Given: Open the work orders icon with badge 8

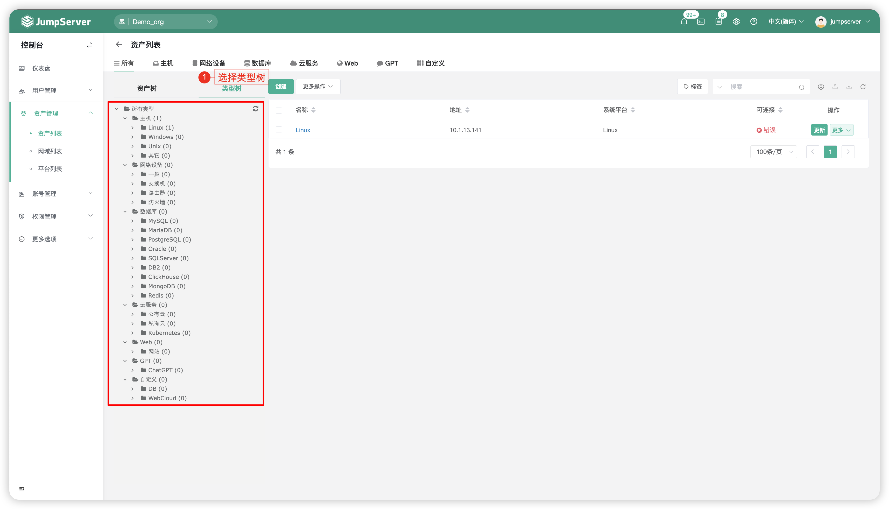Looking at the screenshot, I should tap(718, 22).
